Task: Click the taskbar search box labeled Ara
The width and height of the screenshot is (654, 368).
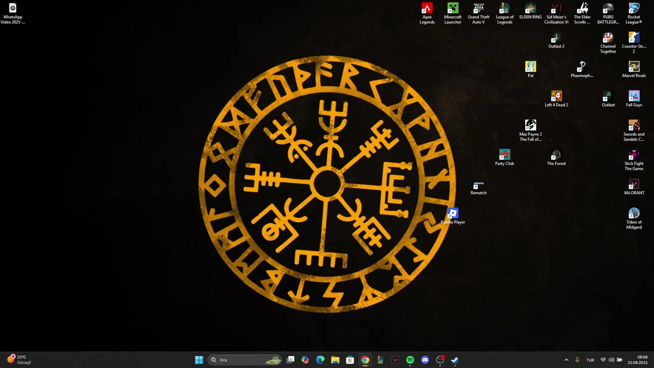Action: point(245,360)
